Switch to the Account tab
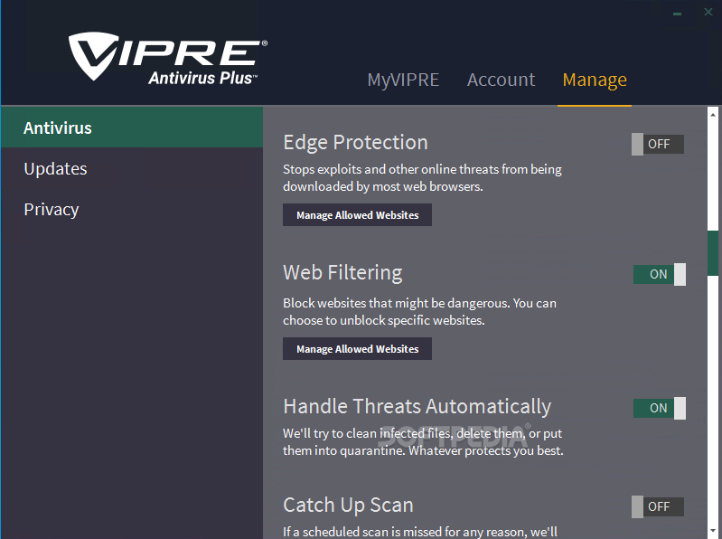 pyautogui.click(x=501, y=80)
